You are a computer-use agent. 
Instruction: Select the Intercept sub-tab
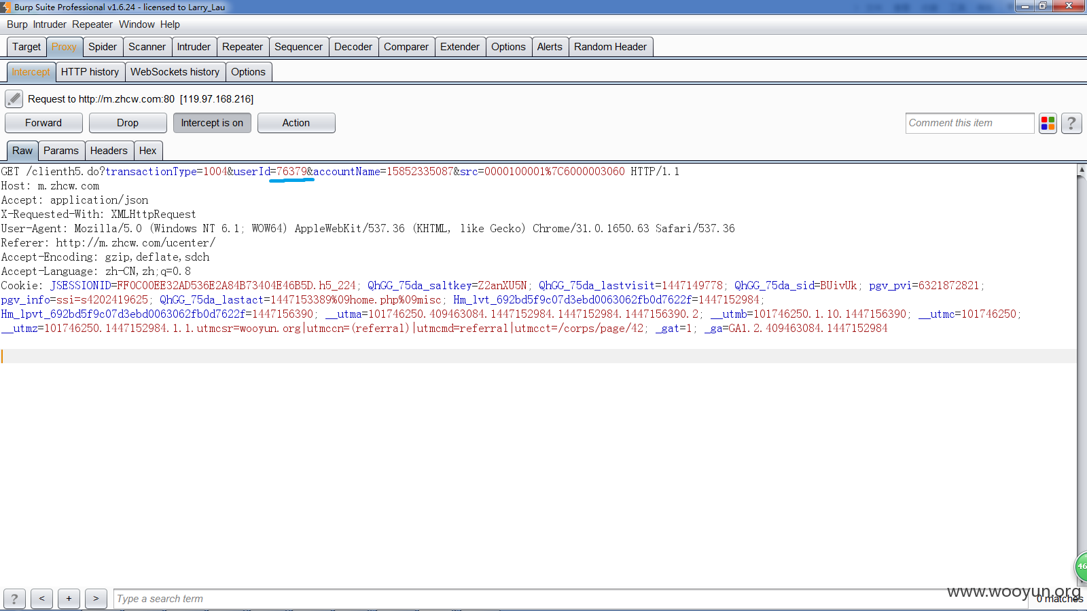click(x=31, y=72)
